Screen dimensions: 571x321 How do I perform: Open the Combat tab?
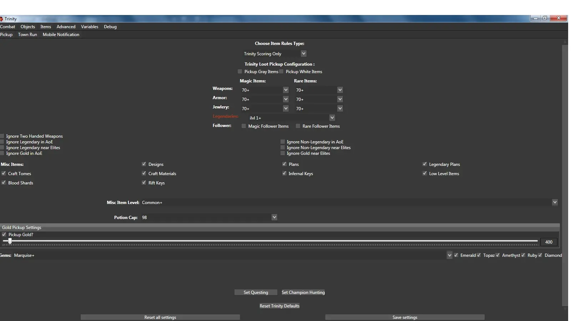[7, 27]
